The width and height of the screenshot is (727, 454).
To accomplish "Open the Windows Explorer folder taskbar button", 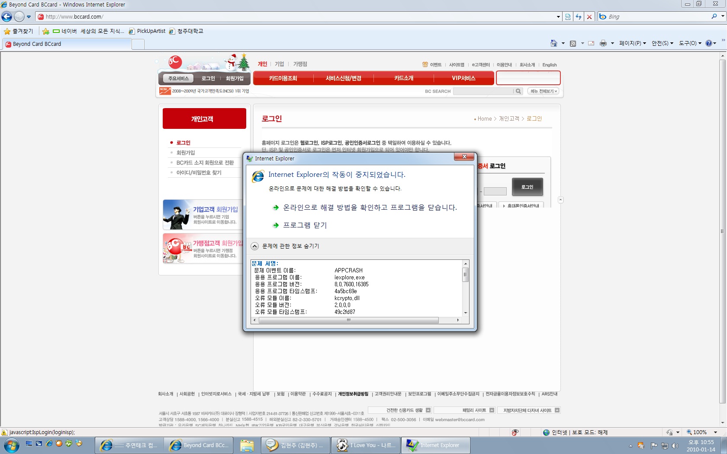I will [x=247, y=445].
